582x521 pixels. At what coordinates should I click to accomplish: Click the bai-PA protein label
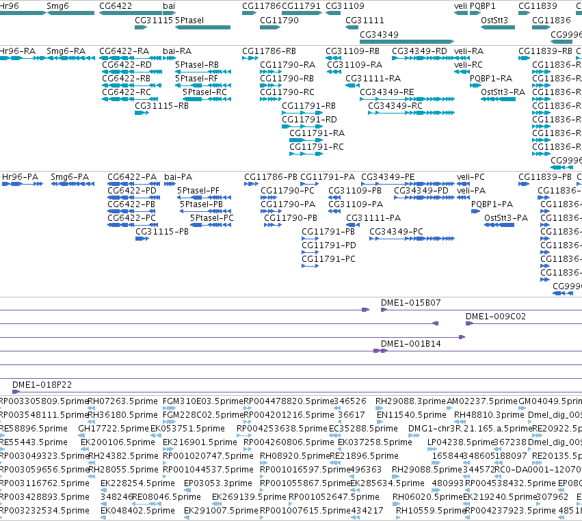click(x=178, y=177)
